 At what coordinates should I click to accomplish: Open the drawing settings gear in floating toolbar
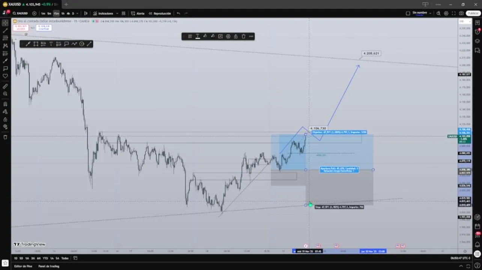228,36
